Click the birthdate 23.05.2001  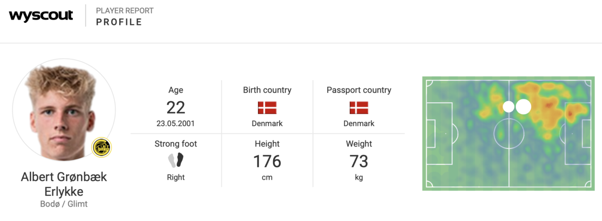(x=176, y=123)
